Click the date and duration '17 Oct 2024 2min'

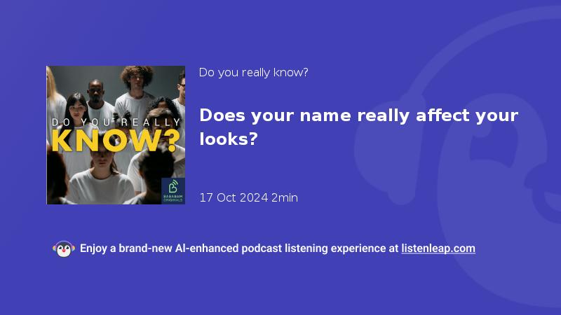tap(248, 197)
